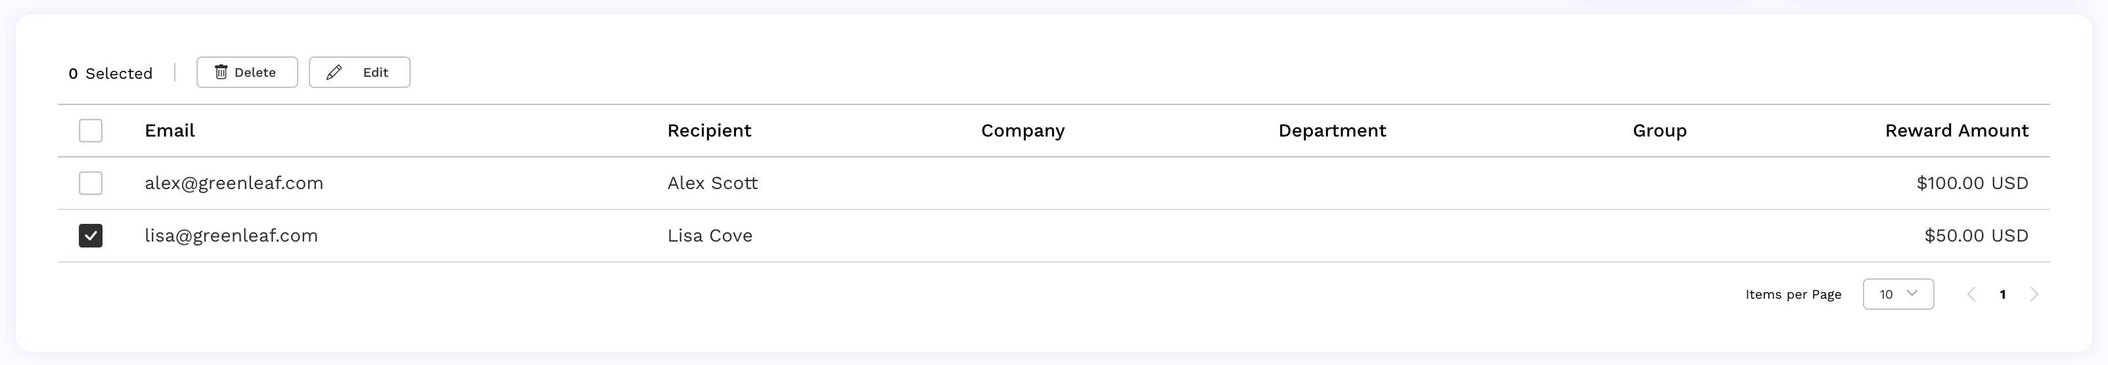2108x365 pixels.
Task: Click the Company column header
Action: (x=1023, y=130)
